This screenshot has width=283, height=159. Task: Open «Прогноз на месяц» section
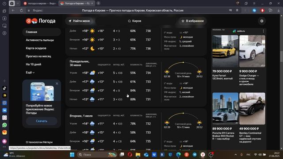38,56
